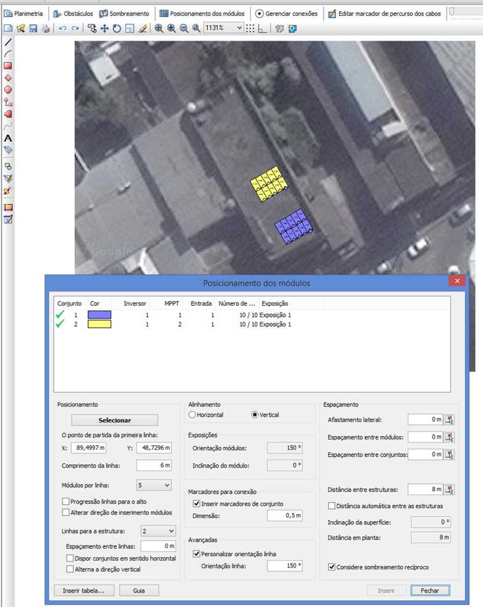This screenshot has height=607, width=483.
Task: Select the straight line drawing tool
Action: pos(8,42)
